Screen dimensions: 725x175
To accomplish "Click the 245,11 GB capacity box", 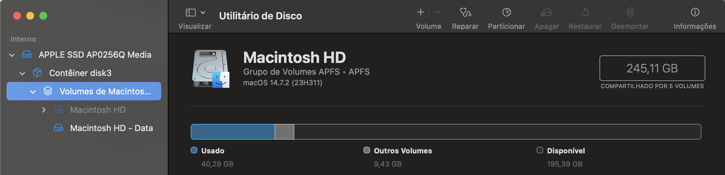I will coord(652,68).
